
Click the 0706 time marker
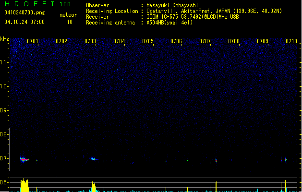tap(176, 41)
